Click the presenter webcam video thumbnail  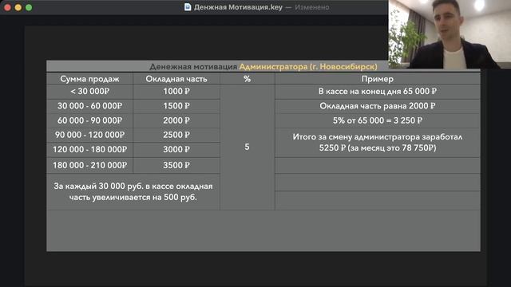tap(450, 34)
